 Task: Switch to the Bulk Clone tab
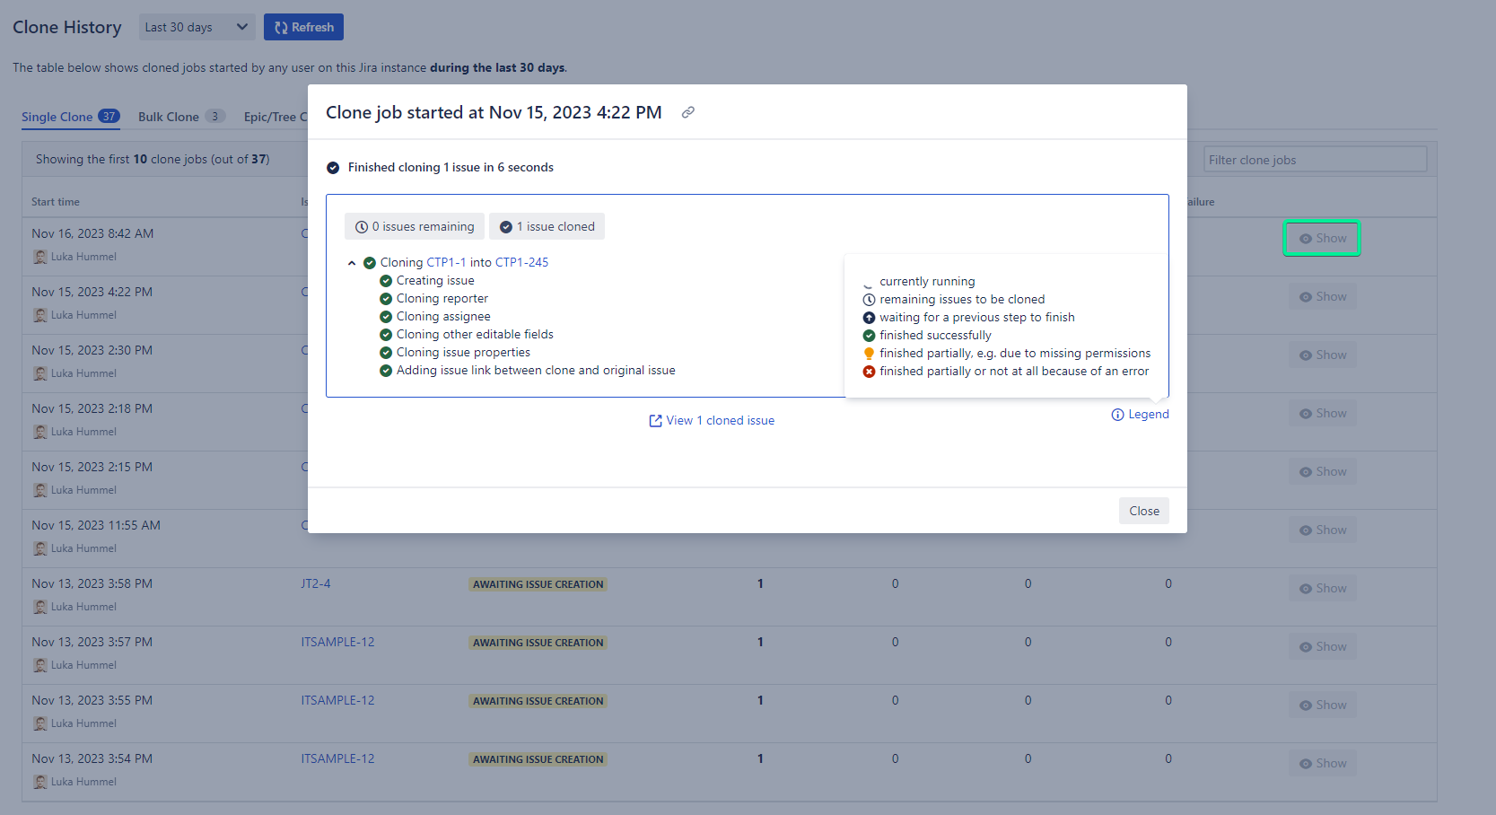tap(167, 116)
